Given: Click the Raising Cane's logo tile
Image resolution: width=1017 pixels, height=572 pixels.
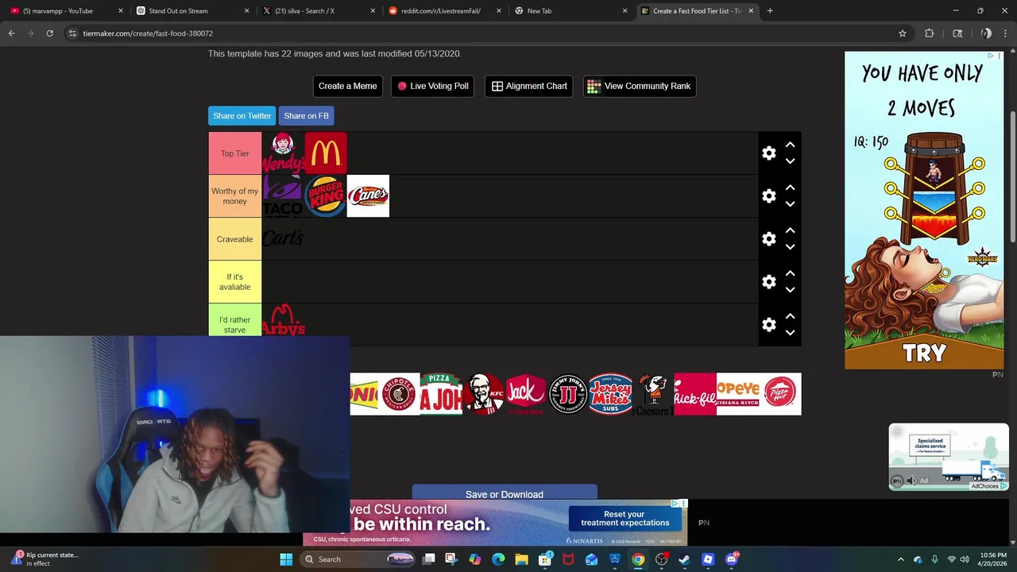Looking at the screenshot, I should [x=368, y=195].
